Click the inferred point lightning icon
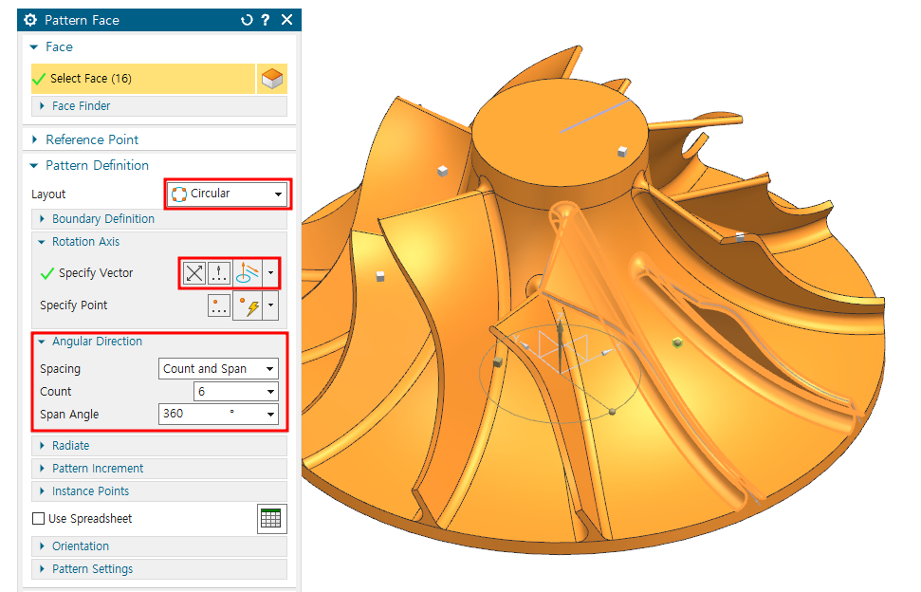 [x=248, y=305]
